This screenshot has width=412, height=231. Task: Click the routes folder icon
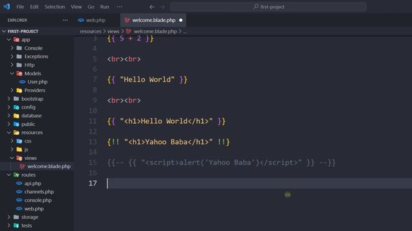16,175
